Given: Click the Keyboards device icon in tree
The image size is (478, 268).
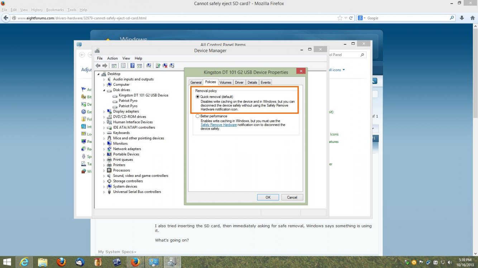Looking at the screenshot, I should pos(110,133).
